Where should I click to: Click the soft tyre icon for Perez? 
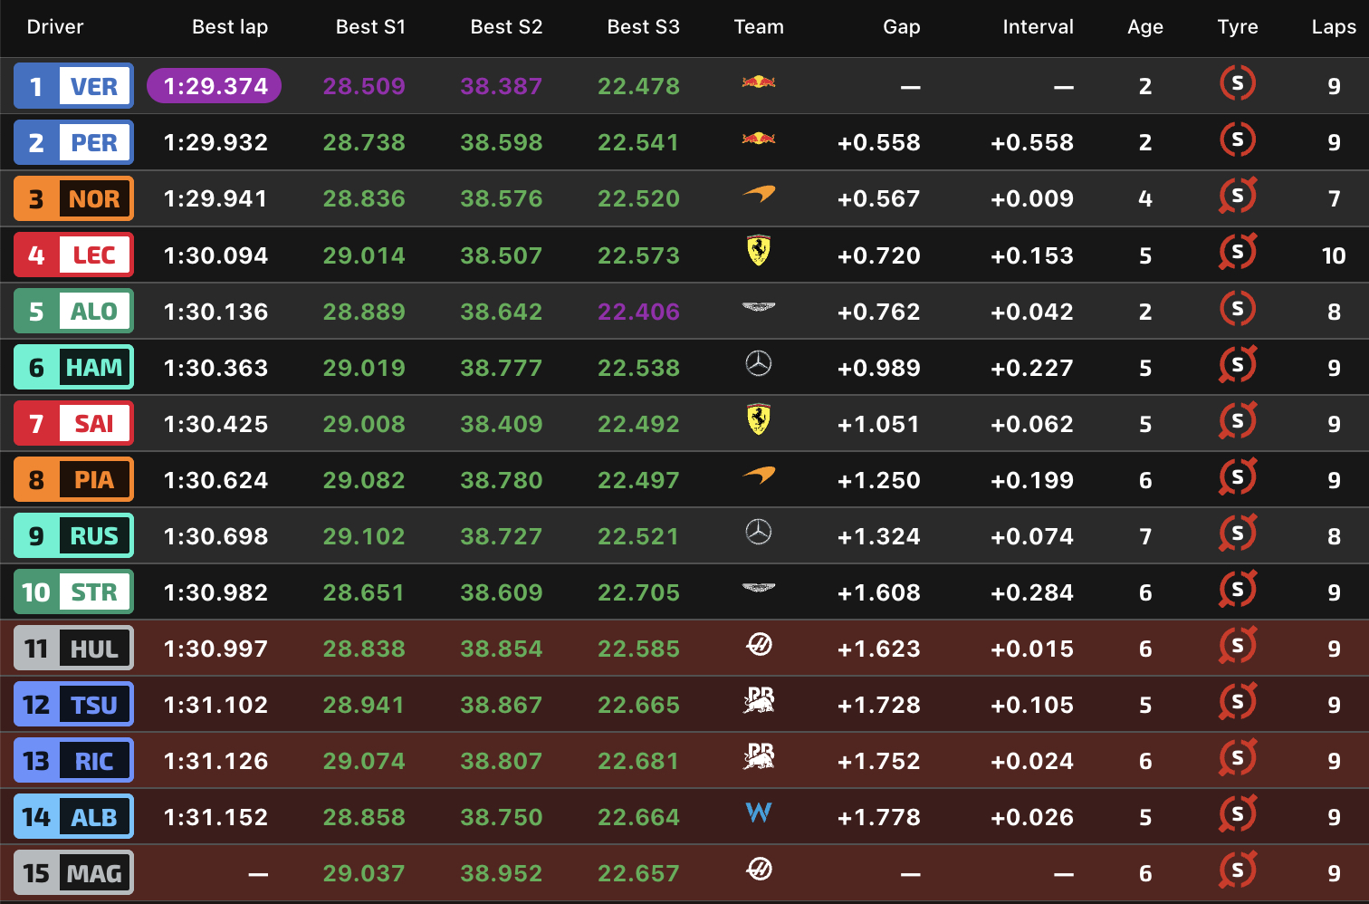tap(1237, 139)
